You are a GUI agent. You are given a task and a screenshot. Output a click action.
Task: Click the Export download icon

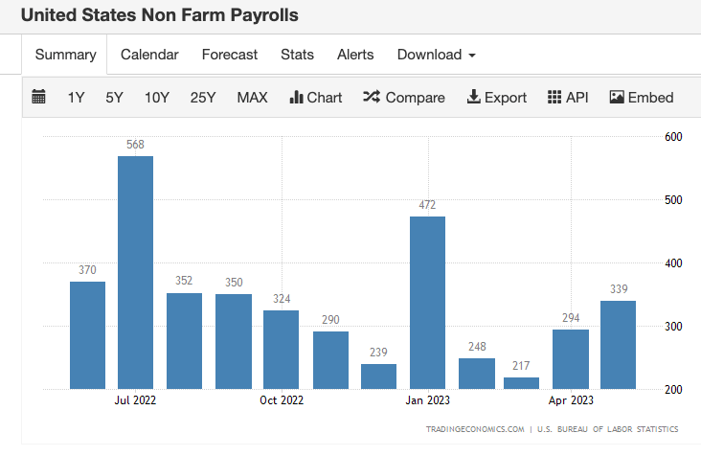point(473,97)
